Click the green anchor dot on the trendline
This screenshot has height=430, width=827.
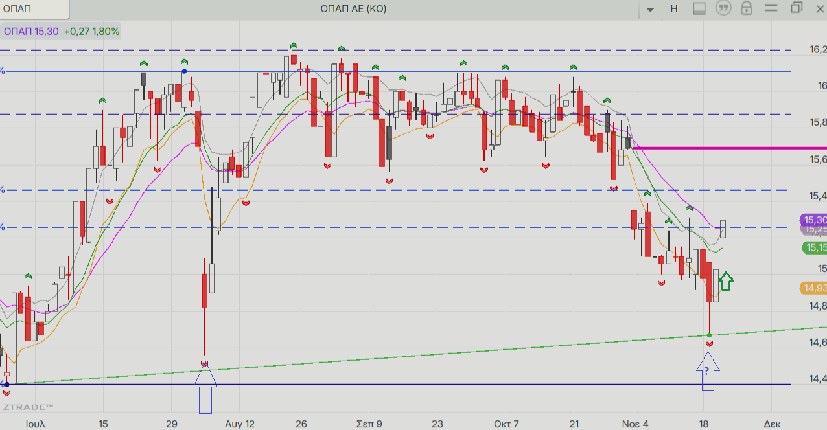(x=709, y=335)
